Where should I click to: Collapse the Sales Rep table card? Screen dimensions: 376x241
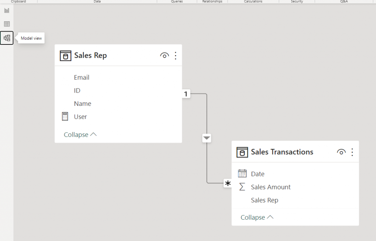coord(80,134)
